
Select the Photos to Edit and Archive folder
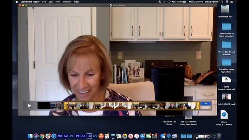point(226,45)
